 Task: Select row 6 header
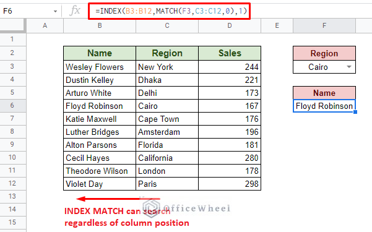(12, 106)
